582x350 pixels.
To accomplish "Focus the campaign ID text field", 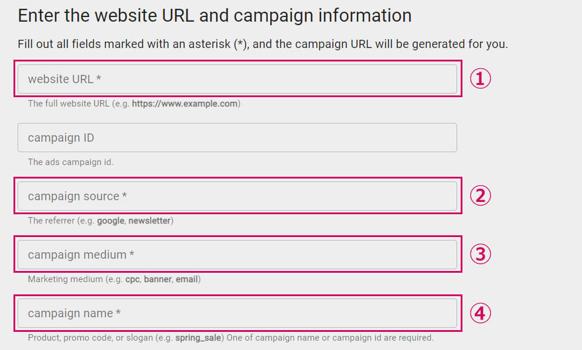I will 237,138.
